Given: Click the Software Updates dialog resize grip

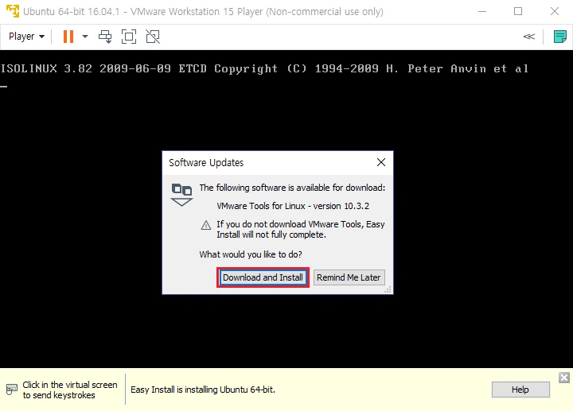Looking at the screenshot, I should pyautogui.click(x=388, y=290).
